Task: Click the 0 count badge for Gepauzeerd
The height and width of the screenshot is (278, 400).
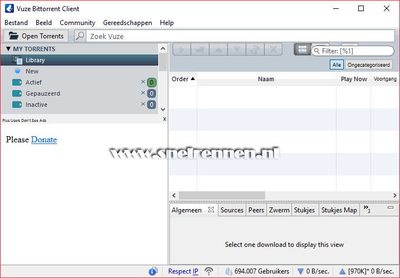Action: point(152,93)
